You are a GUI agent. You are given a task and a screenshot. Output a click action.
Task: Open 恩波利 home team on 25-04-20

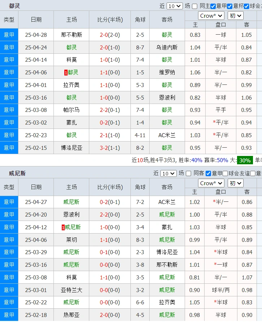(71, 215)
